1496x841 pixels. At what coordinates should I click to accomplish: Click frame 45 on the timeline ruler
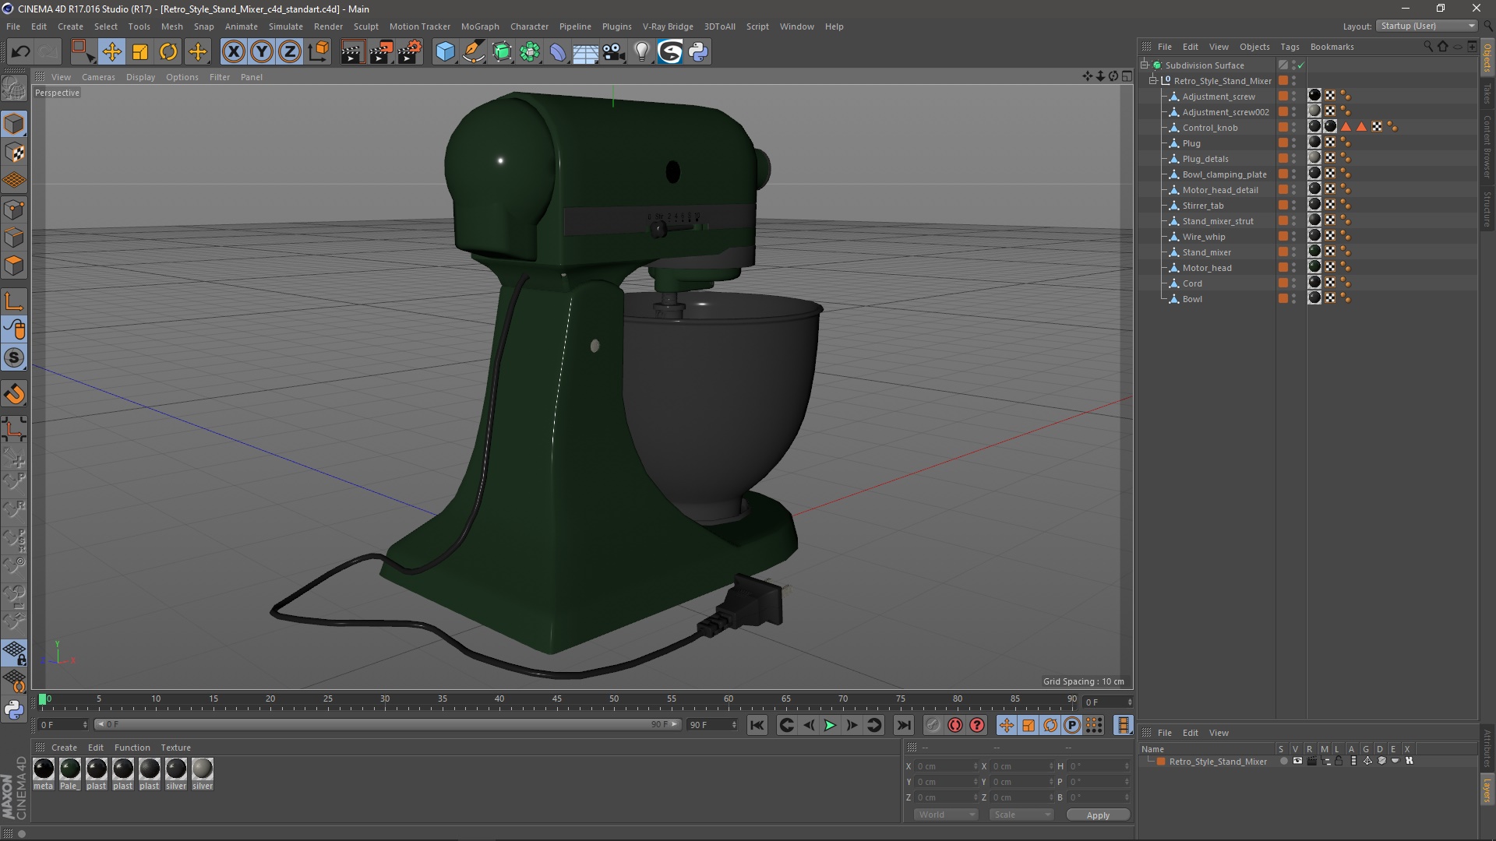557,699
